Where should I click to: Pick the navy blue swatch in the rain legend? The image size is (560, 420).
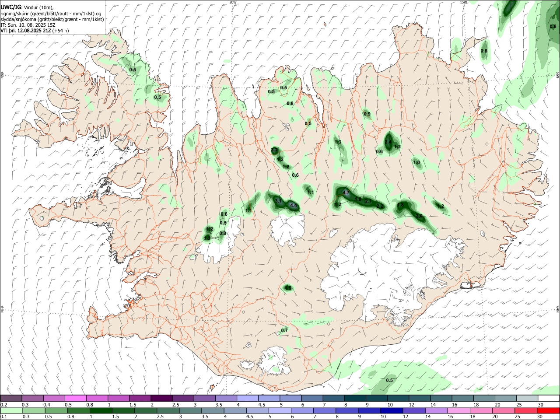coord(391,410)
